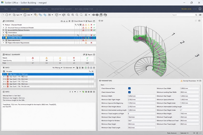Click the user profile icon in header
This screenshot has height=135, width=203.
200,9
